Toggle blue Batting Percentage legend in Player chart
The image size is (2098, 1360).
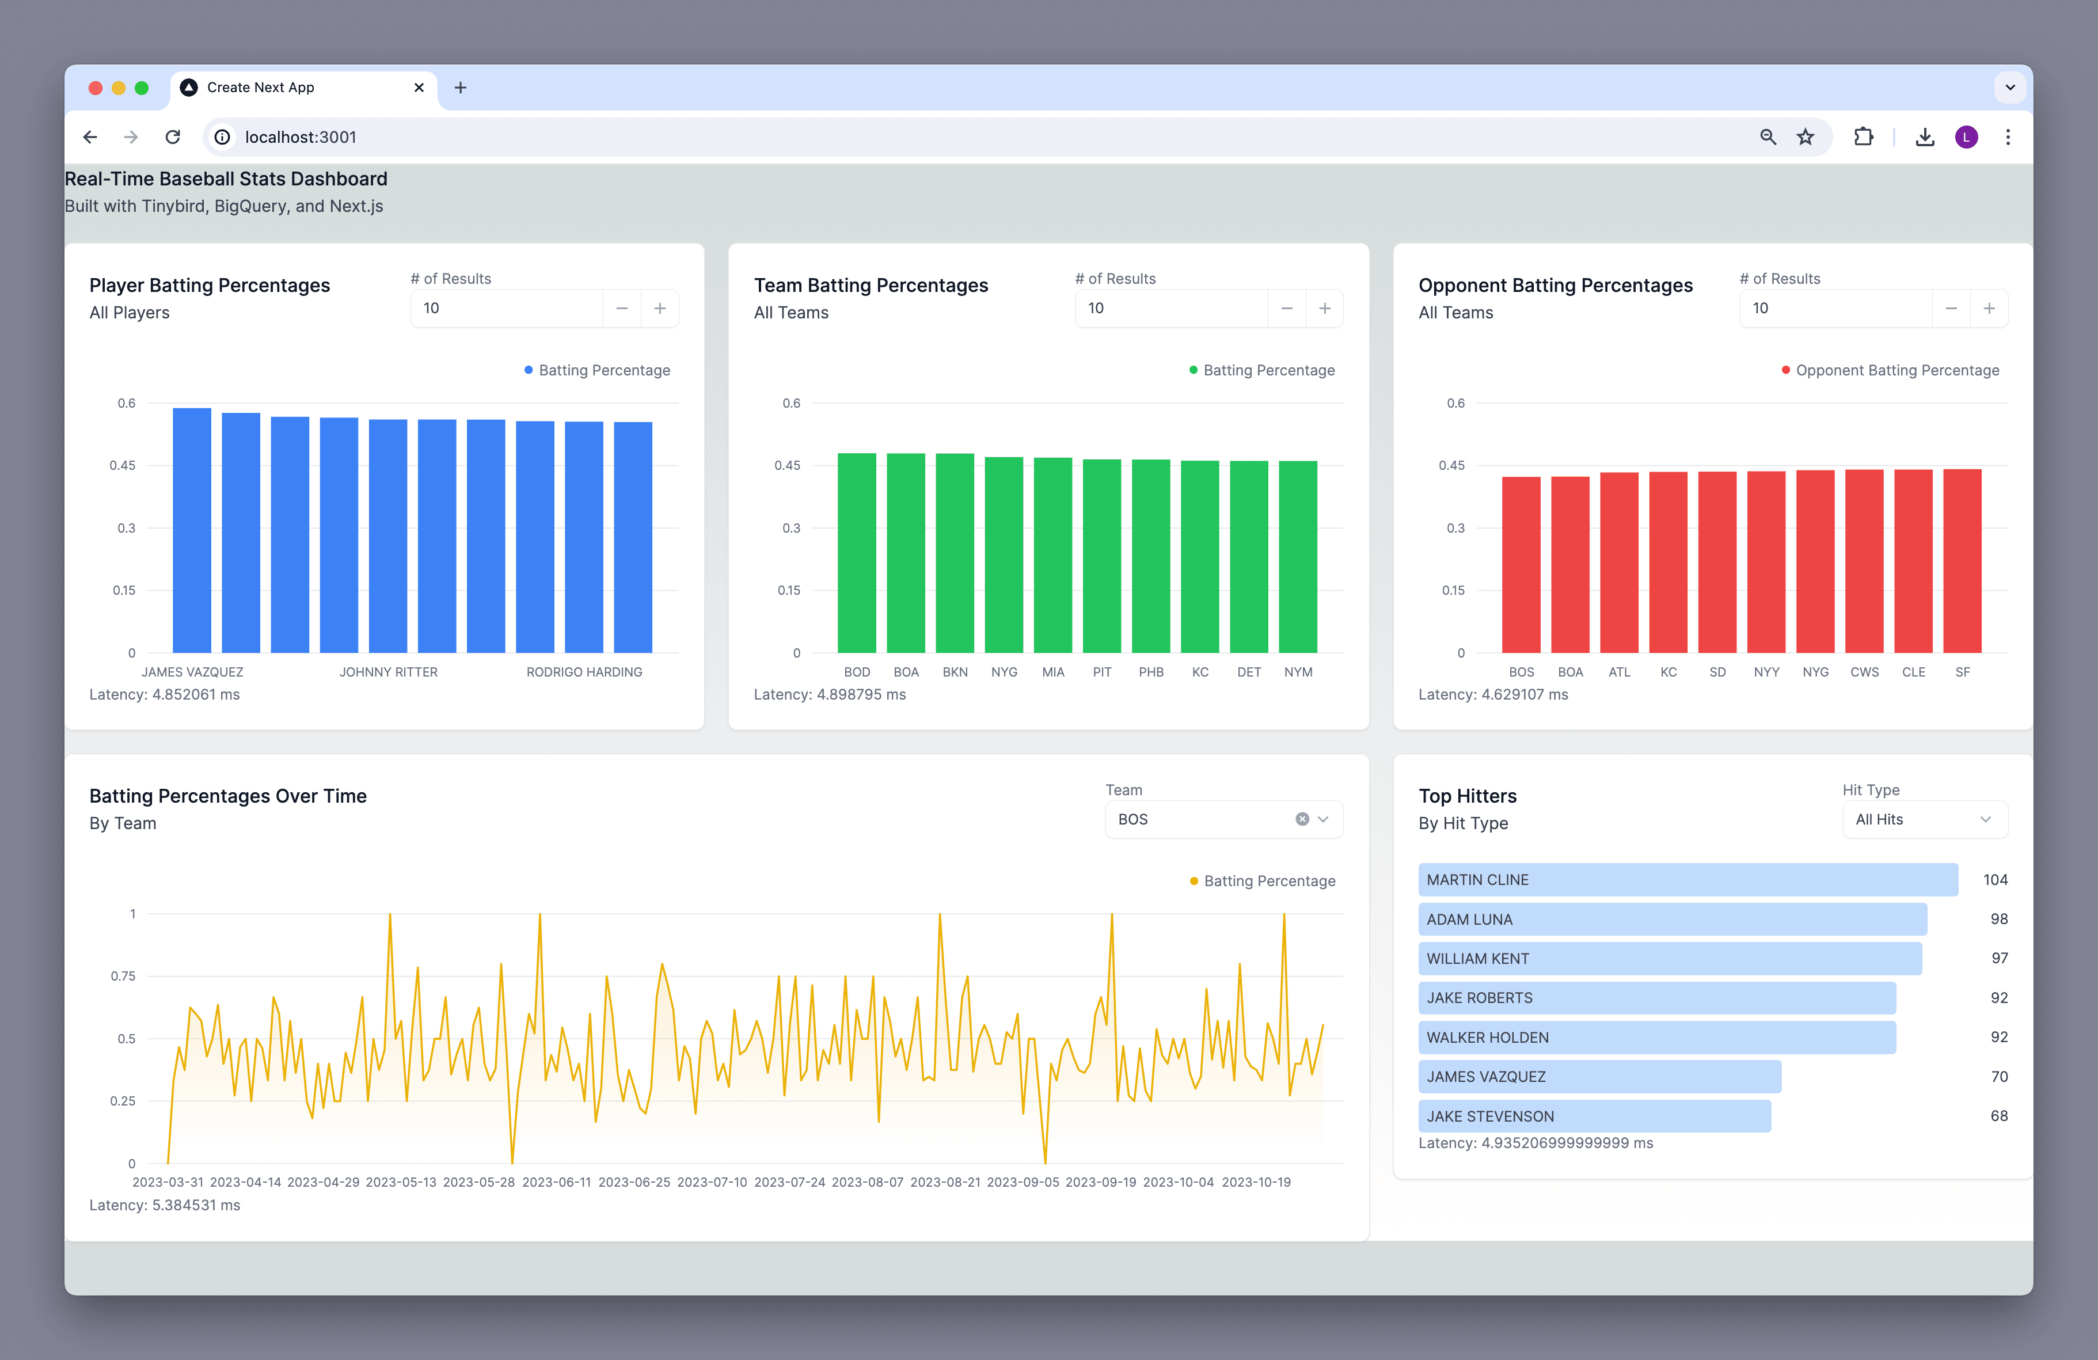click(597, 370)
